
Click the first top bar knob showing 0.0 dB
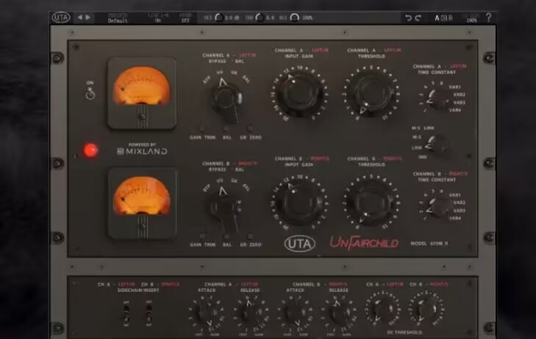(219, 18)
